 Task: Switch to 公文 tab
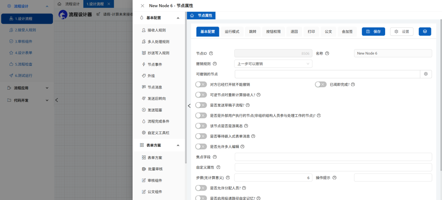click(x=328, y=31)
